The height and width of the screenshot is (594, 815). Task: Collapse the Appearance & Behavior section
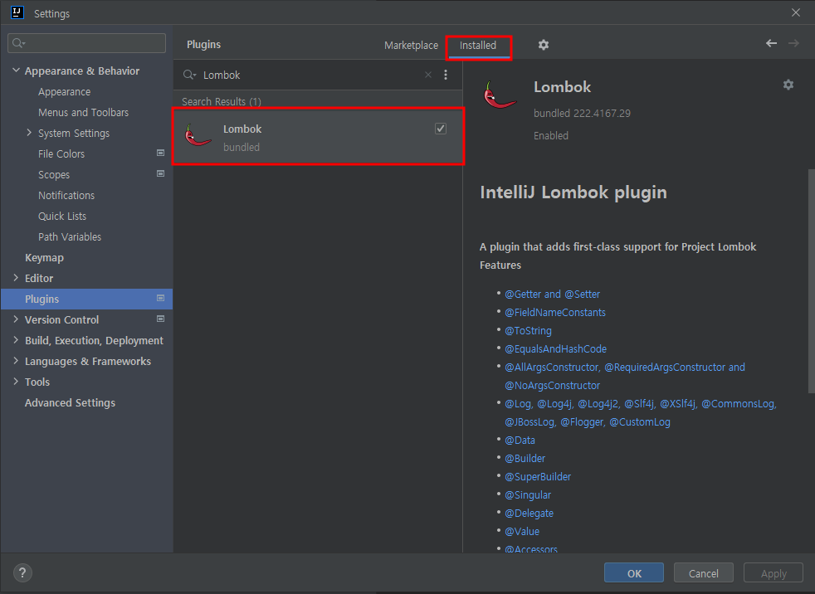16,71
